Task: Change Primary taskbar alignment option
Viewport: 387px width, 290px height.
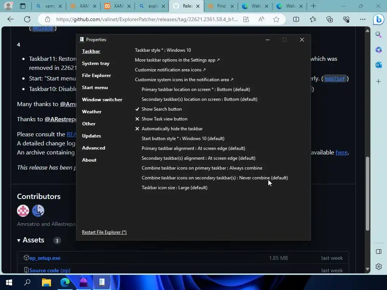Action: [x=193, y=148]
